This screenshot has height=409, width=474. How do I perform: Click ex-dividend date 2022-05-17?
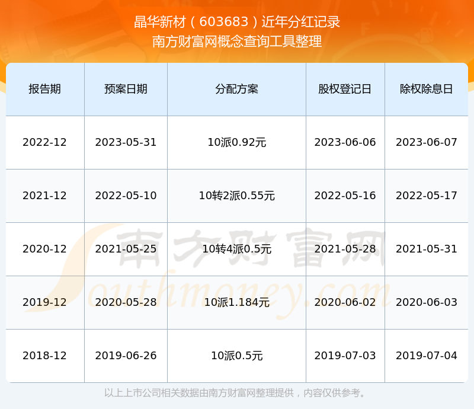(426, 196)
